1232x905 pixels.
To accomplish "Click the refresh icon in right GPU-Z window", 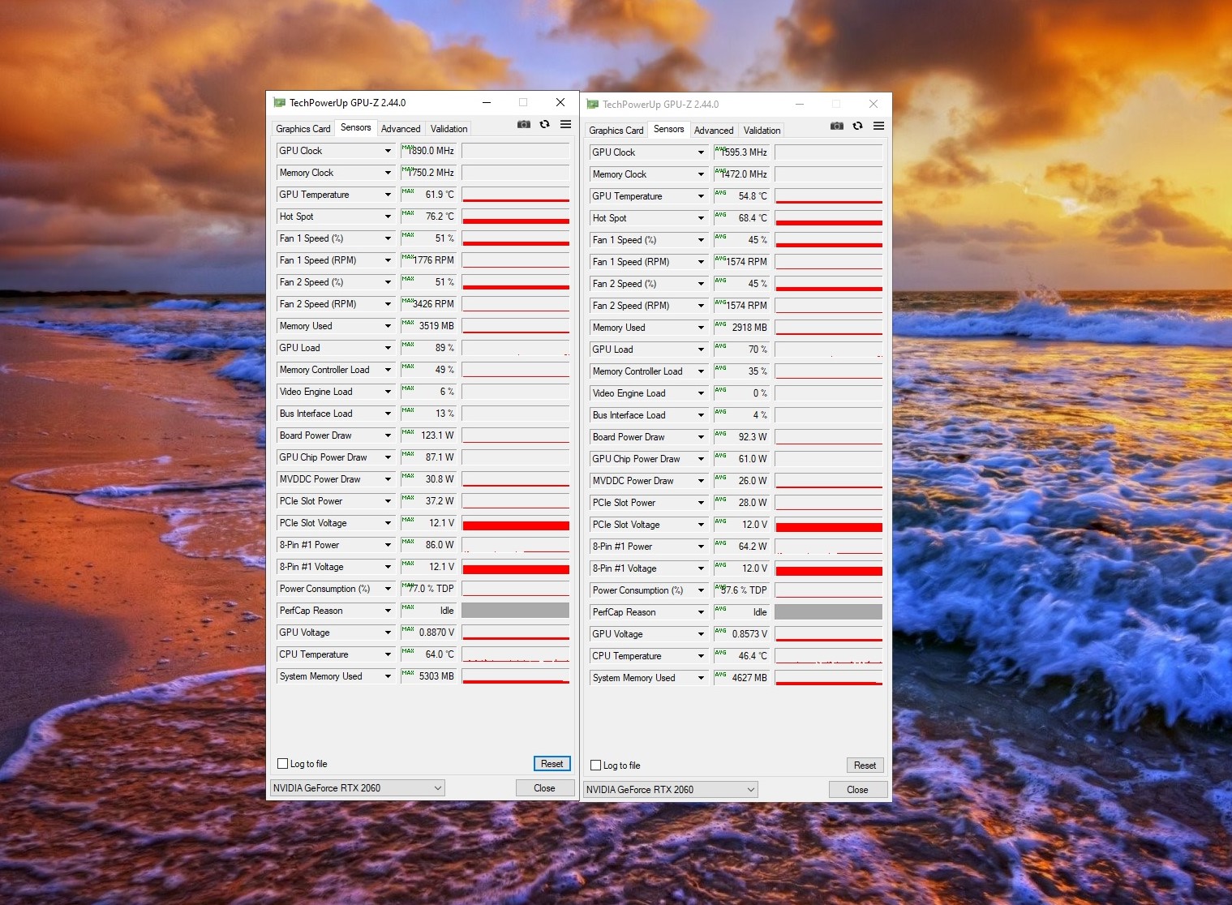I will tap(858, 126).
